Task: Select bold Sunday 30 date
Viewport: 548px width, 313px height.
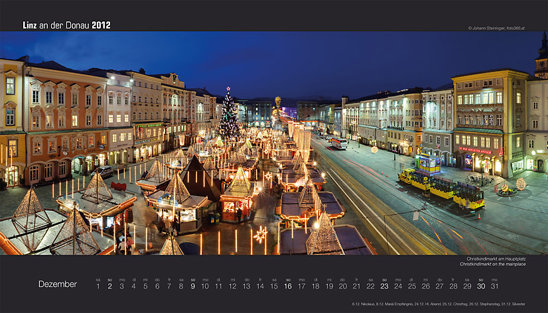Action: pos(481,286)
